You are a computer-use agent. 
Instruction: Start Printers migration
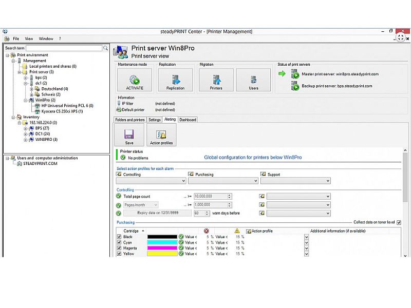(x=216, y=80)
